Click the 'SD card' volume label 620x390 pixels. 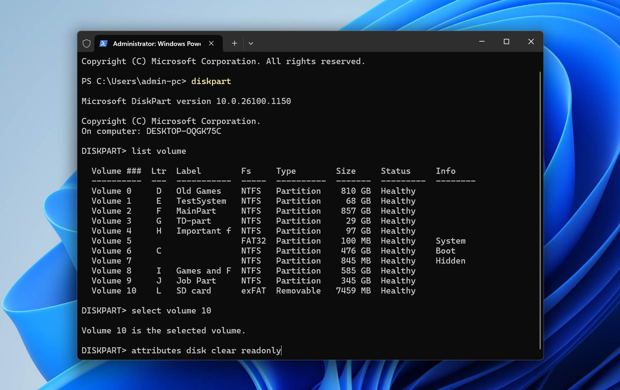click(x=193, y=291)
